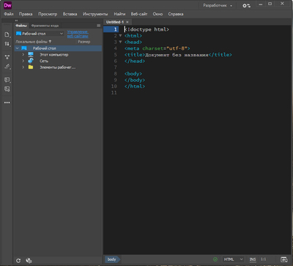Click the sync settings gear icon
Viewport: 293px width, 266px height.
pyautogui.click(x=246, y=5)
